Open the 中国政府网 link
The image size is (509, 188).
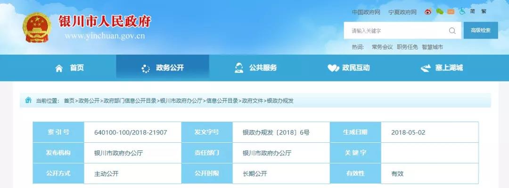tap(366, 12)
